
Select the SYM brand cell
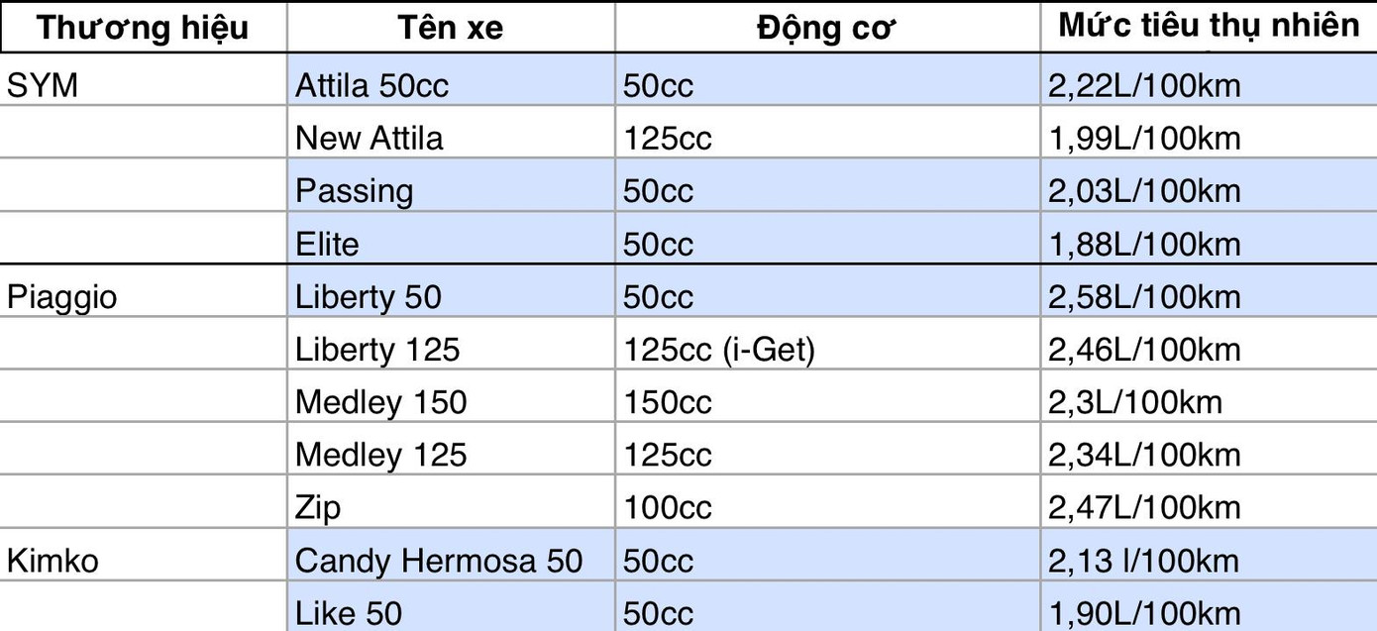click(43, 85)
